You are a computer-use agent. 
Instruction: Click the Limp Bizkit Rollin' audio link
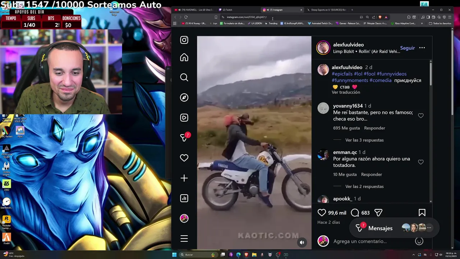point(367,51)
